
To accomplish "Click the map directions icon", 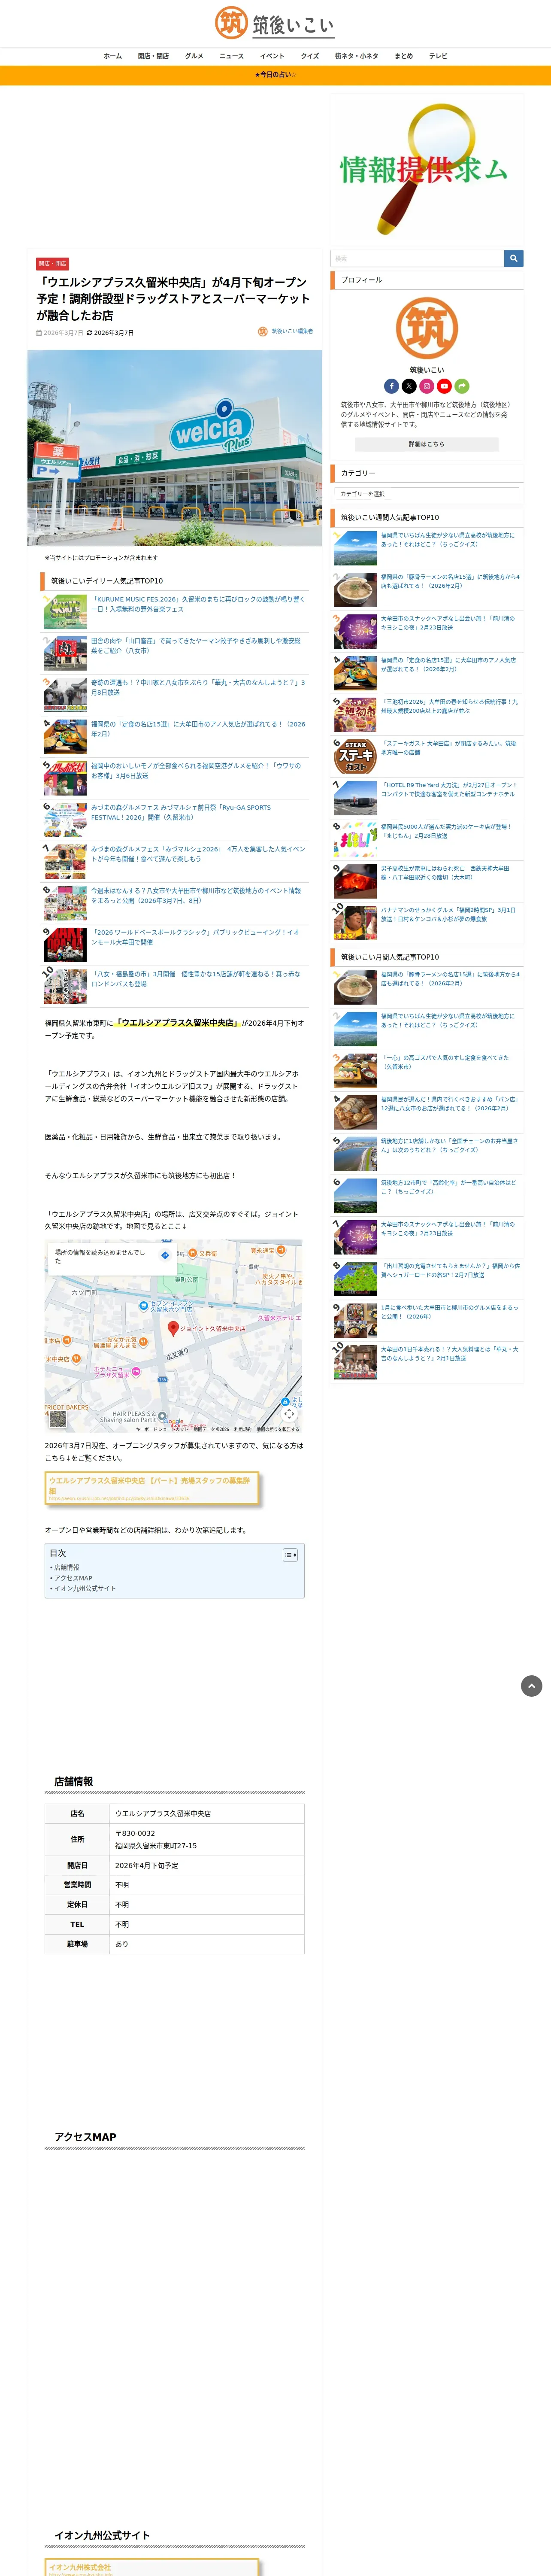I will (x=165, y=1255).
